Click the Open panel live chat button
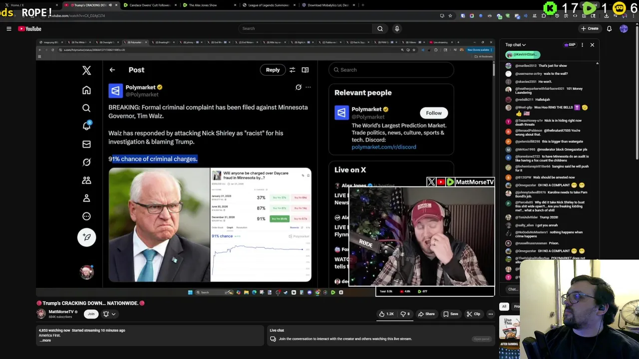 click(482, 339)
